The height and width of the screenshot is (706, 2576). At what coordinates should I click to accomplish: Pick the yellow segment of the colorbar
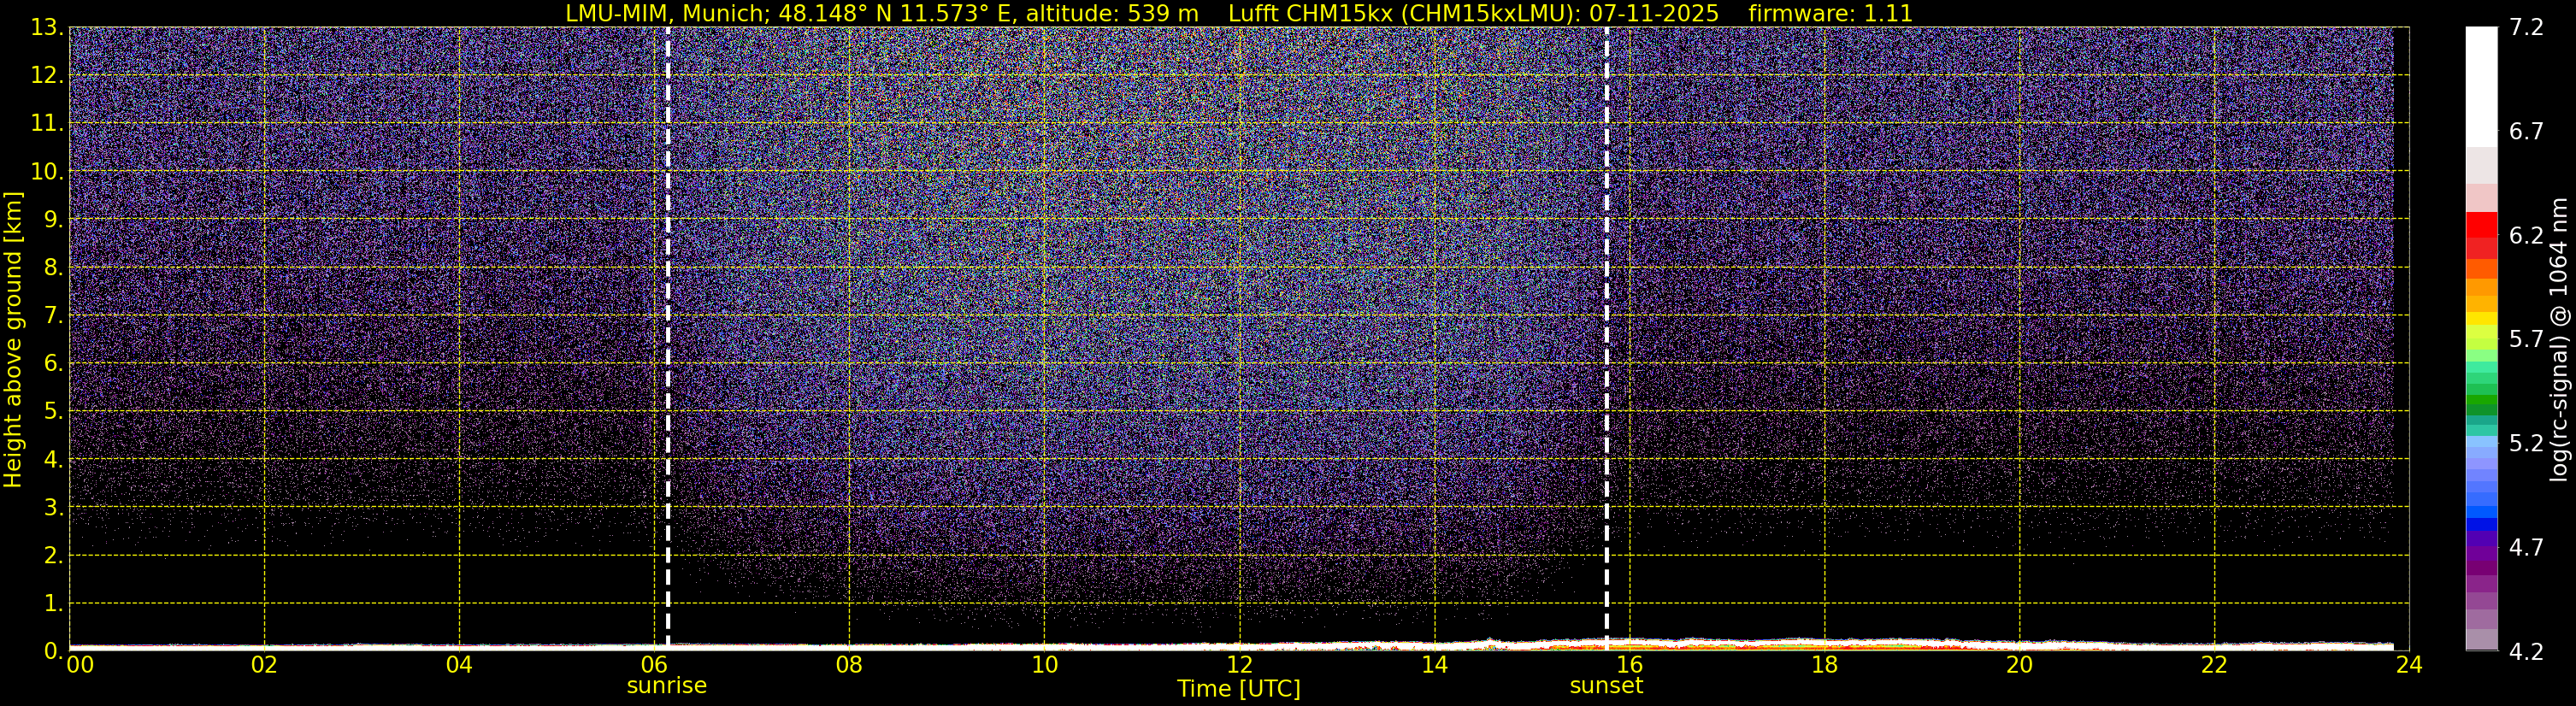(2481, 320)
